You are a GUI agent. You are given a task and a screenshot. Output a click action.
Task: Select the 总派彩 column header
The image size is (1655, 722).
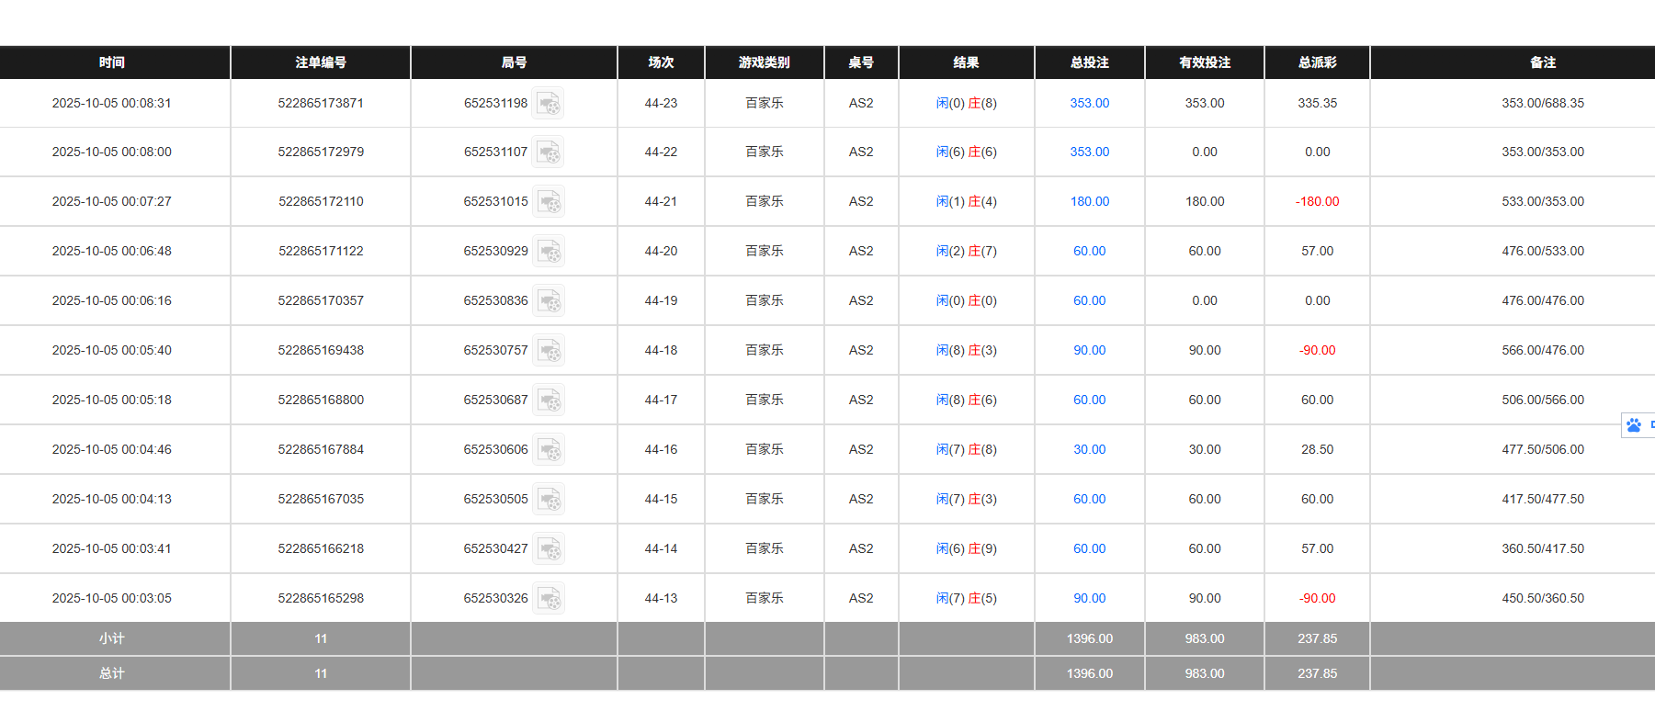(1317, 62)
